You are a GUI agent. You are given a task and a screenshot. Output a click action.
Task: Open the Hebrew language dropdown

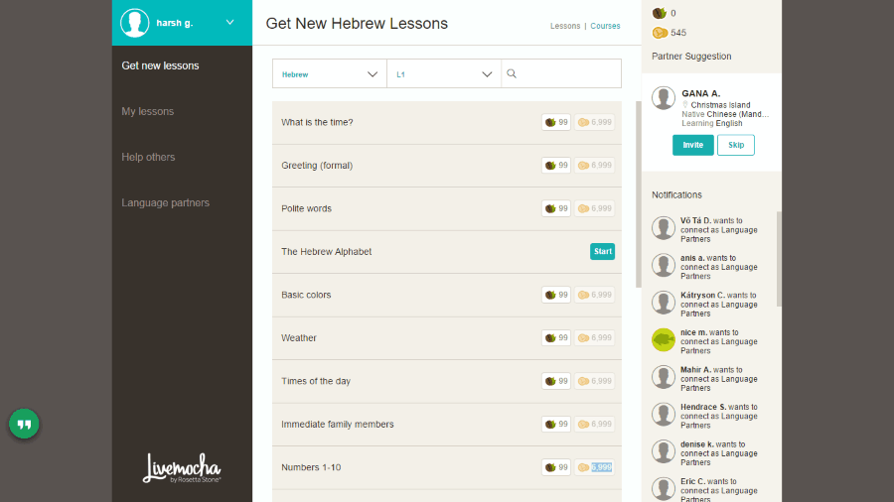330,74
